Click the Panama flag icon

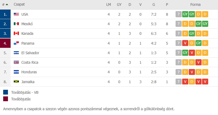click(16, 43)
